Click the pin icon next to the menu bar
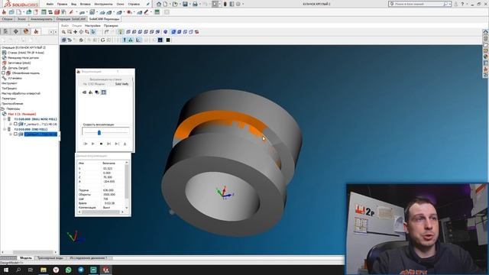 (x=147, y=4)
